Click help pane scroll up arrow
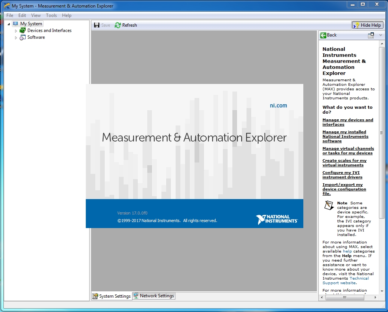This screenshot has width=388, height=312. pos(382,44)
